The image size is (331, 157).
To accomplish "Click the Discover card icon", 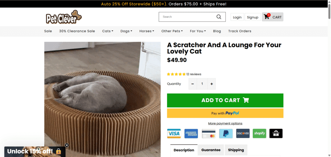I will coord(243,133).
